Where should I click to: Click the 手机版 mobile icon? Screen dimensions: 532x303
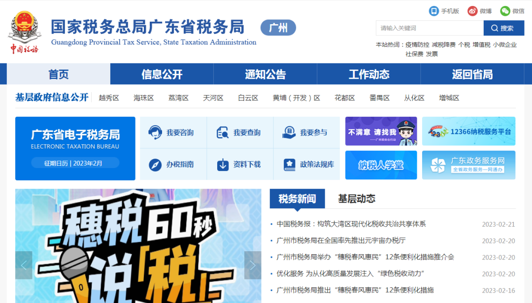433,10
